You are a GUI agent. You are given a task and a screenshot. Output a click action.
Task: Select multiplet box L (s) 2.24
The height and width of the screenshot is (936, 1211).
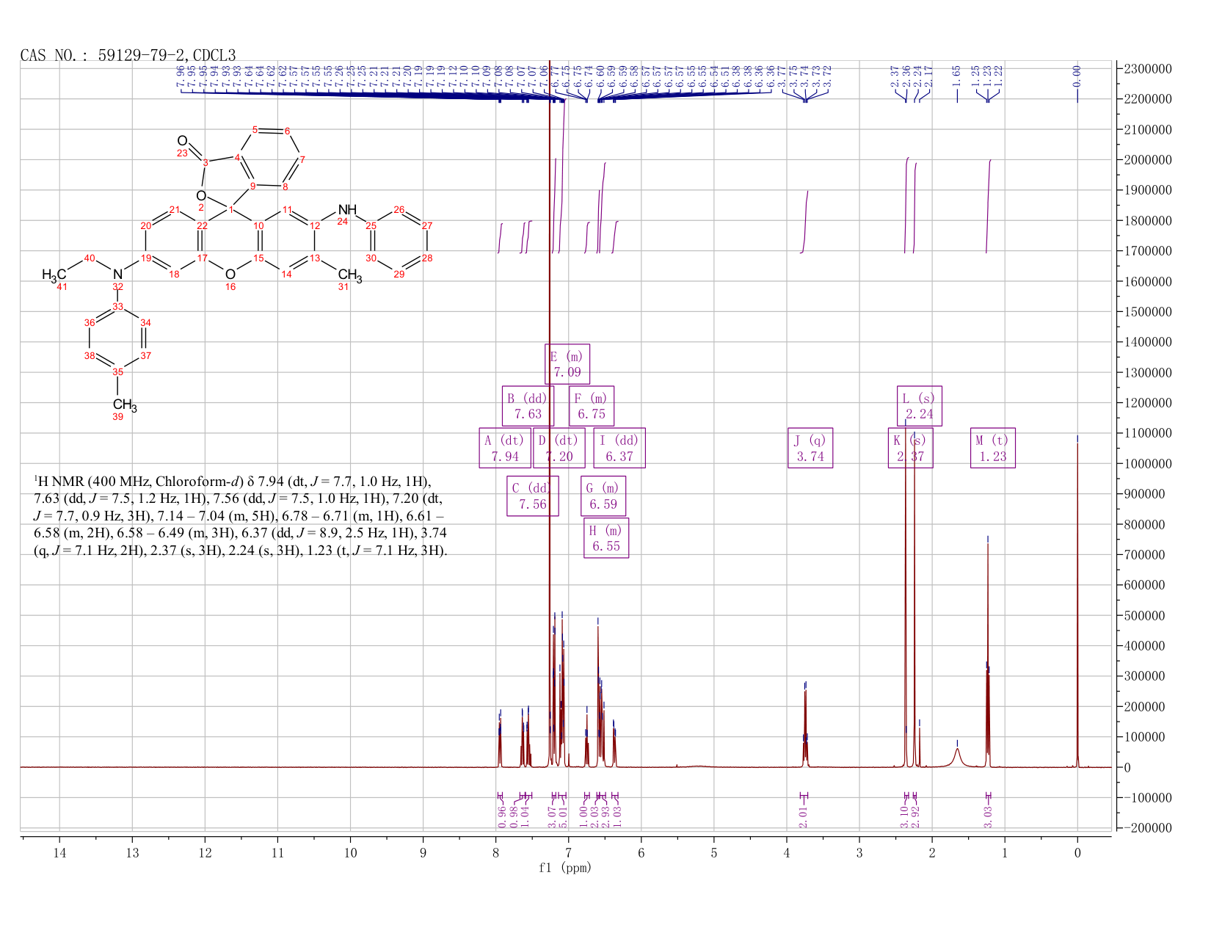tap(920, 406)
